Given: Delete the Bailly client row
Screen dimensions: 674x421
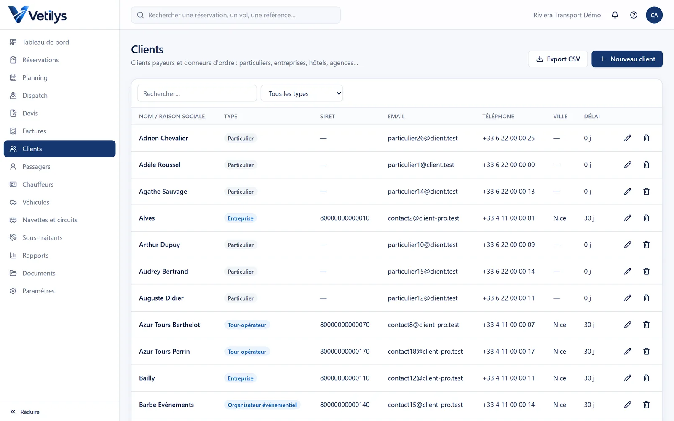Looking at the screenshot, I should tap(646, 378).
